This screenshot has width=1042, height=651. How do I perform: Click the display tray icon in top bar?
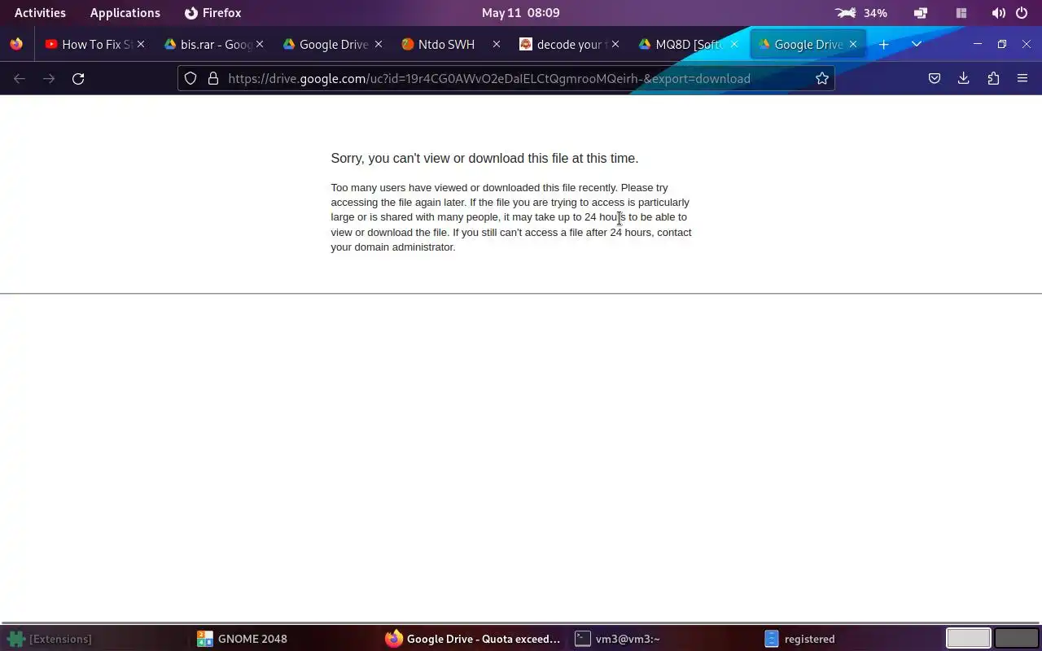tap(921, 13)
